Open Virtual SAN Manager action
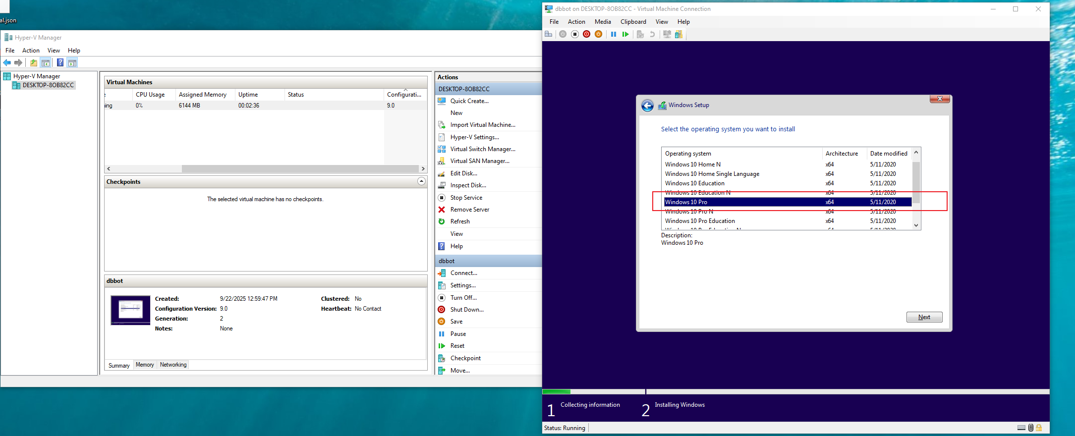 click(x=480, y=161)
